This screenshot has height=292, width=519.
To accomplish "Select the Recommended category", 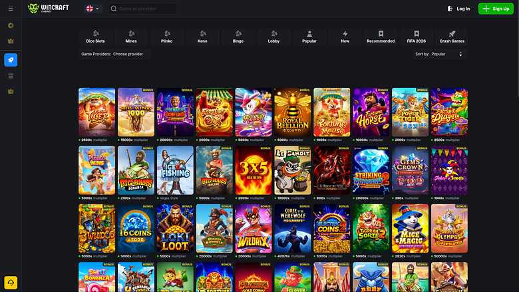I will click(x=381, y=37).
